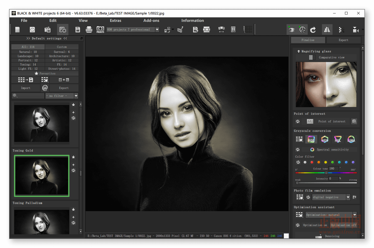Click the export-to-devices icon in toolbar
The height and width of the screenshot is (248, 374).
(x=167, y=30)
